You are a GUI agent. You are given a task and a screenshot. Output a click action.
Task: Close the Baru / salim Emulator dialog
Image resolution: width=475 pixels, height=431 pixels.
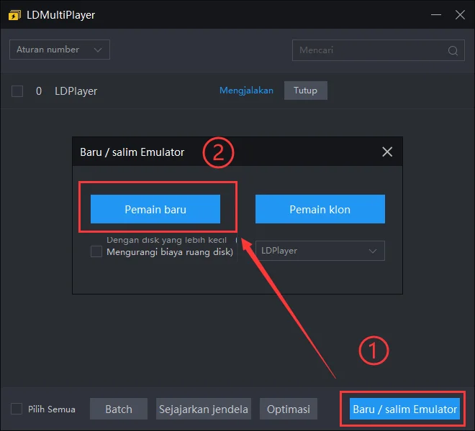pos(387,152)
